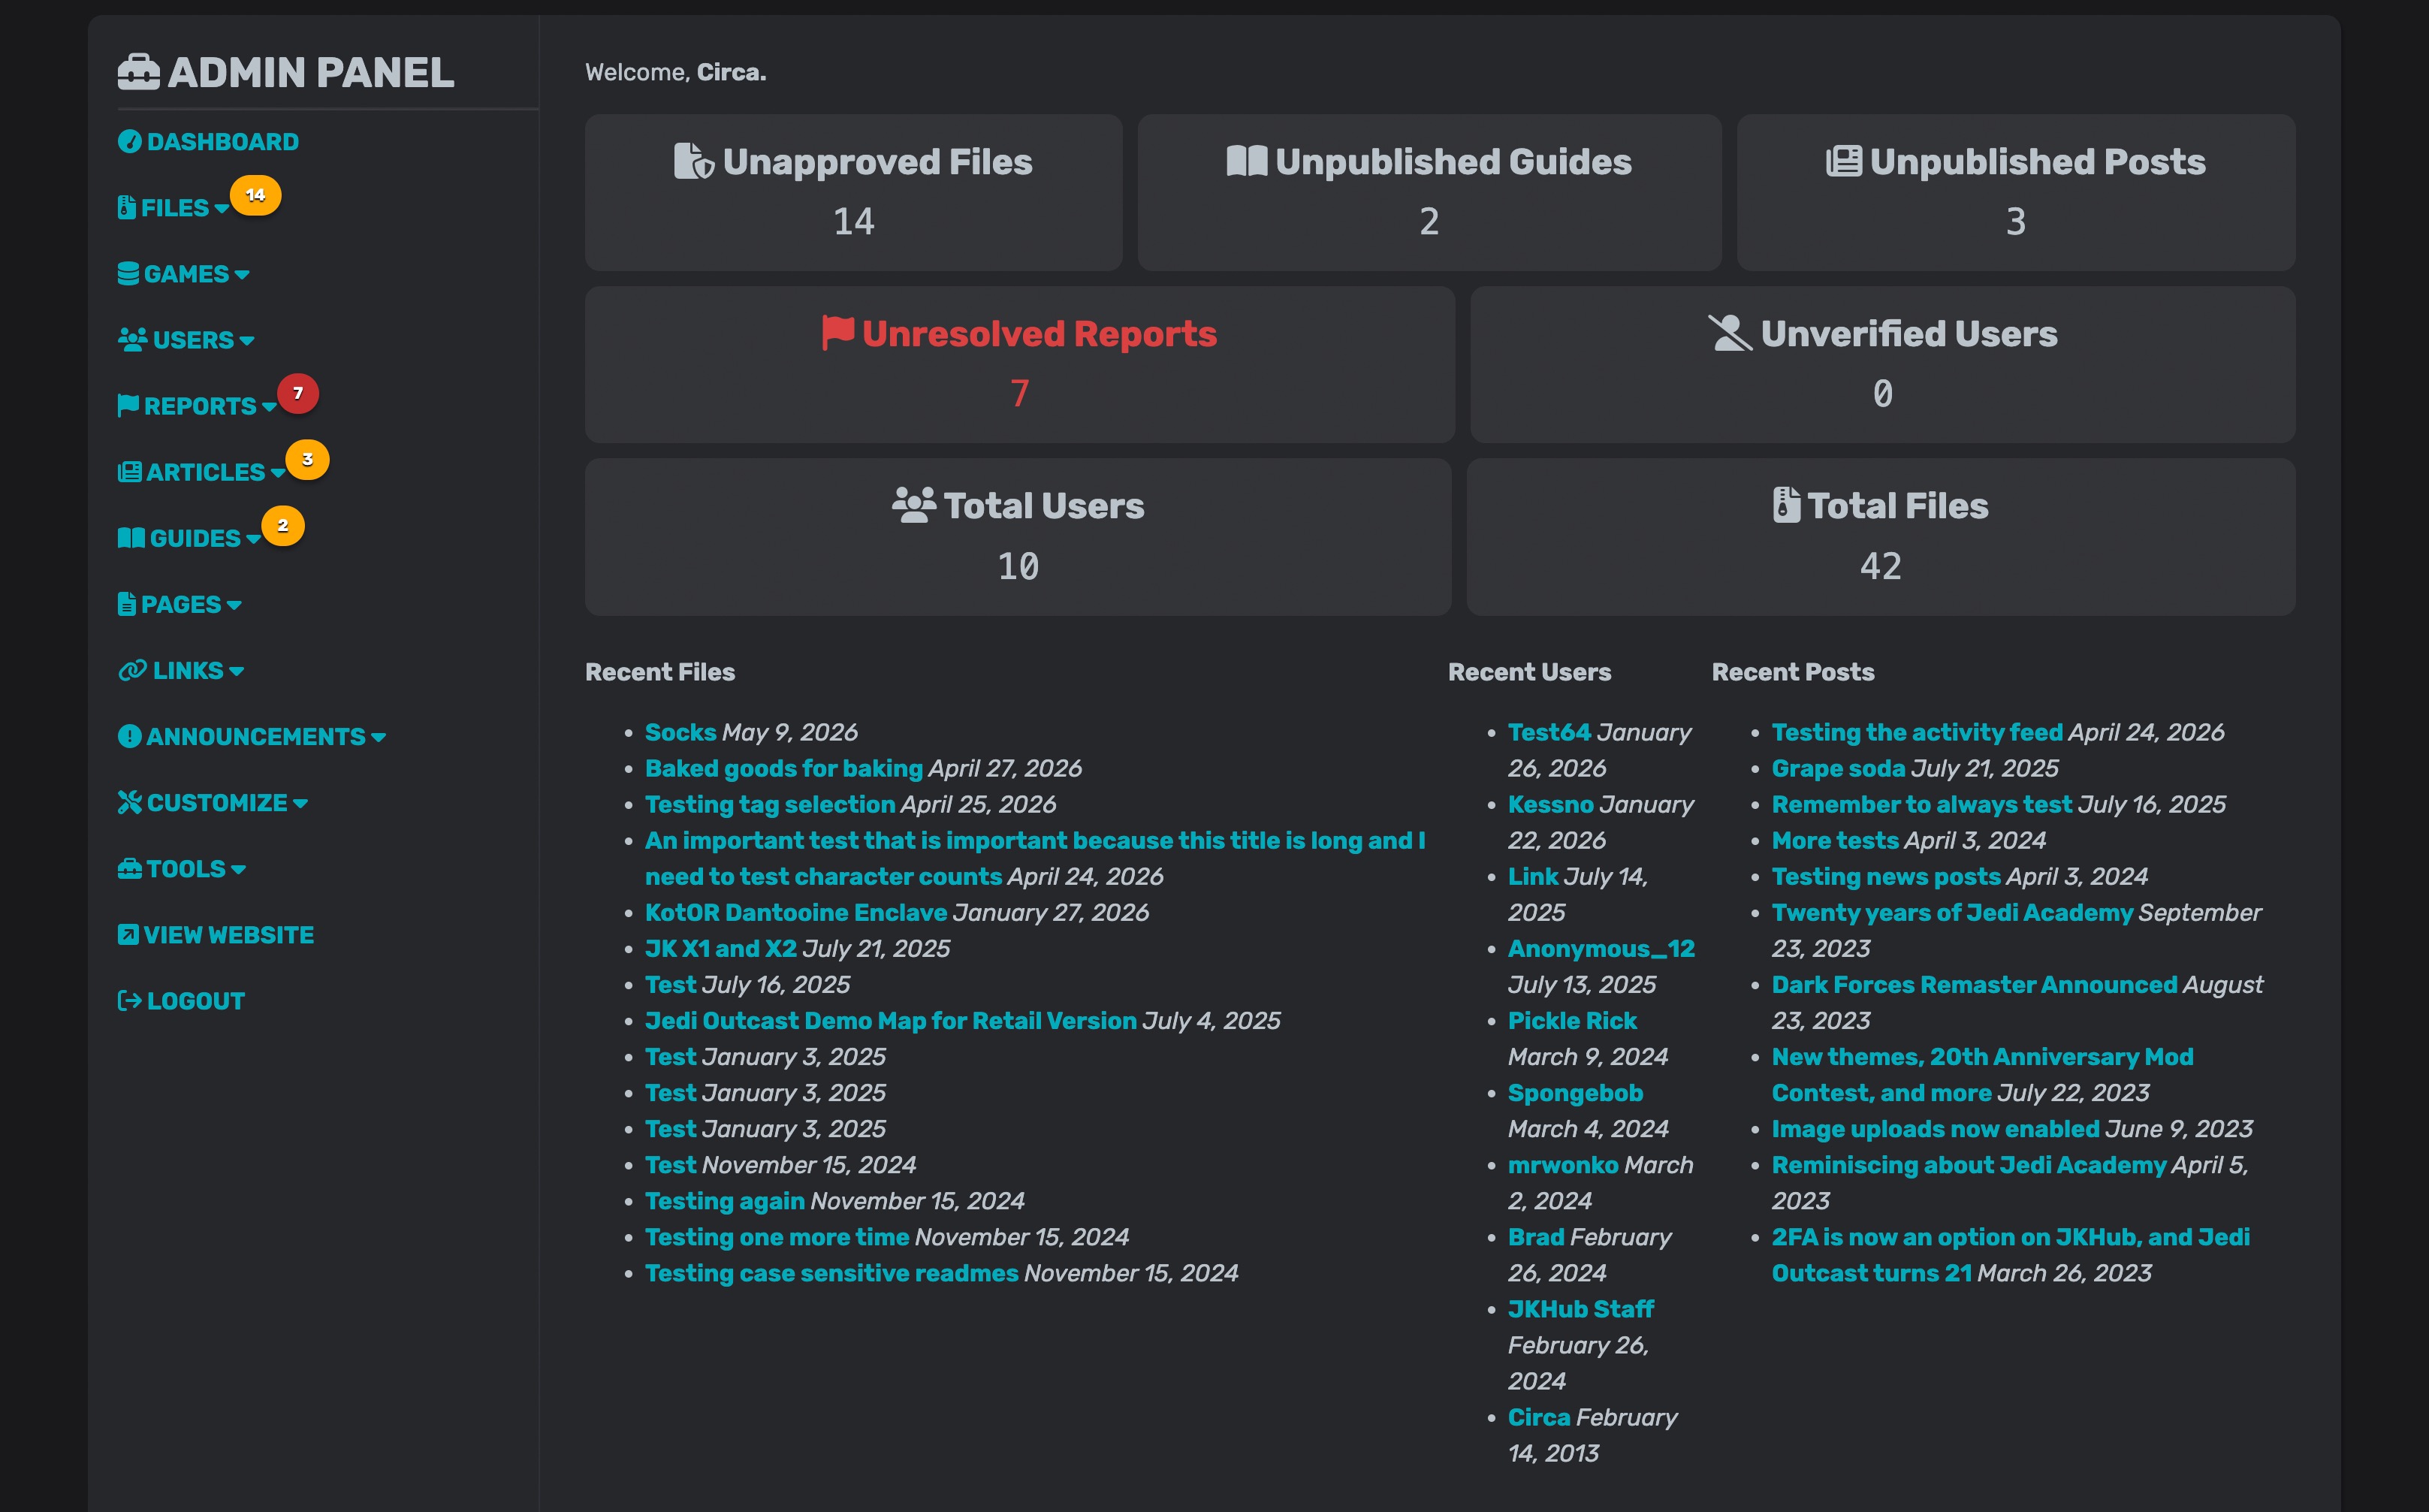2429x1512 pixels.
Task: Click the orange 3 badge on Articles
Action: tap(307, 459)
